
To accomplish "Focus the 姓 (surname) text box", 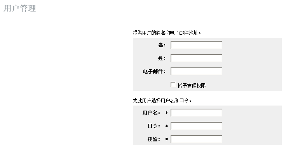I will point(197,58).
